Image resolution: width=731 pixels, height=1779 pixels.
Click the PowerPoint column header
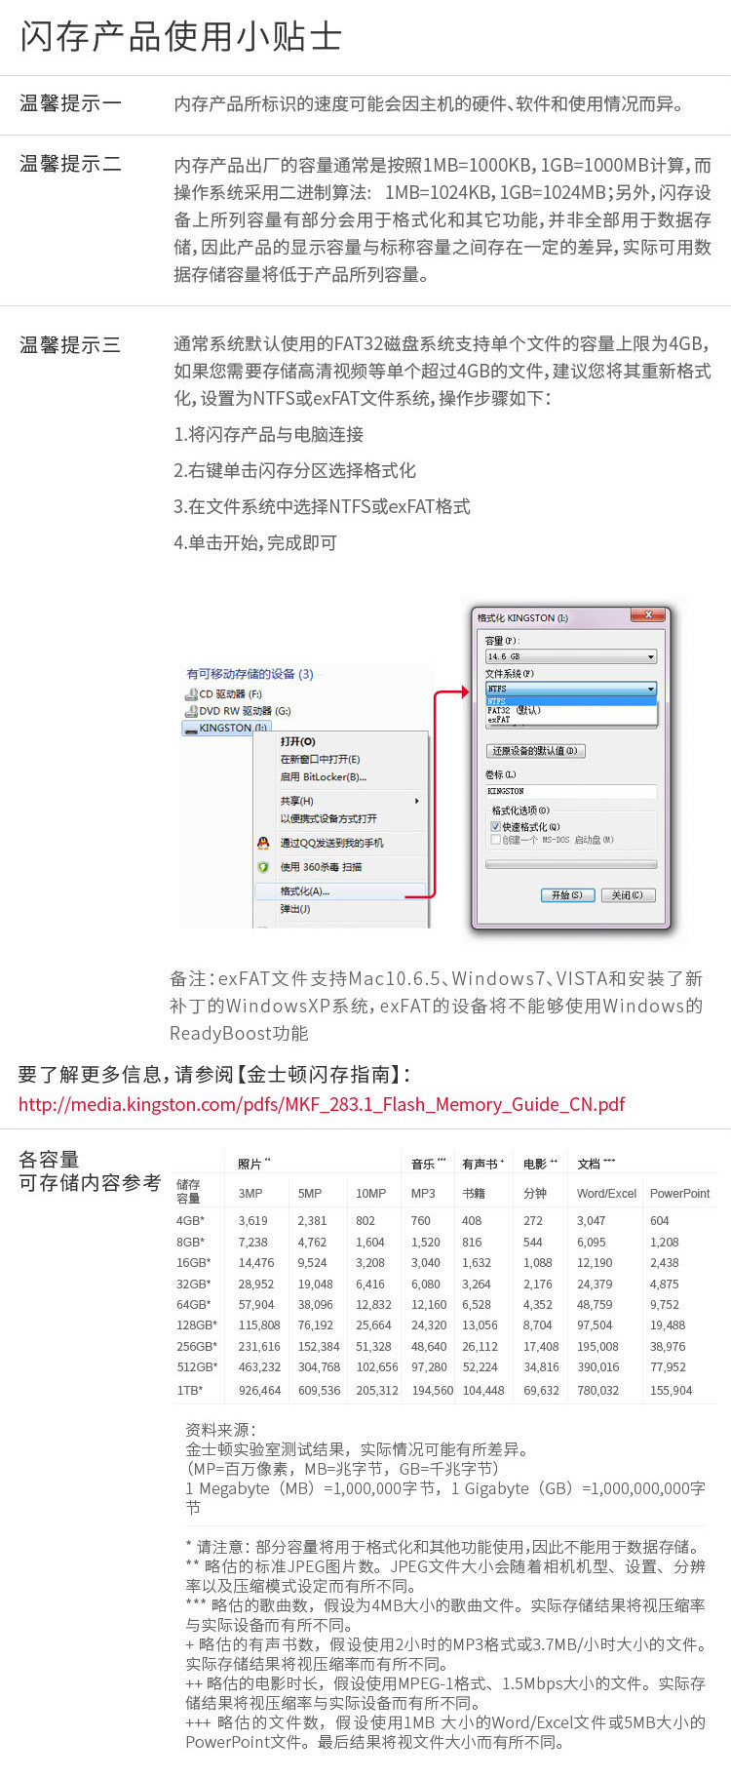pyautogui.click(x=680, y=1194)
